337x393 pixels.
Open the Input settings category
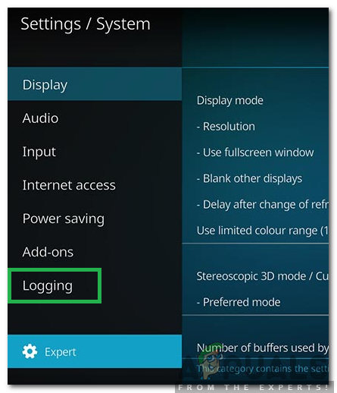(95, 152)
